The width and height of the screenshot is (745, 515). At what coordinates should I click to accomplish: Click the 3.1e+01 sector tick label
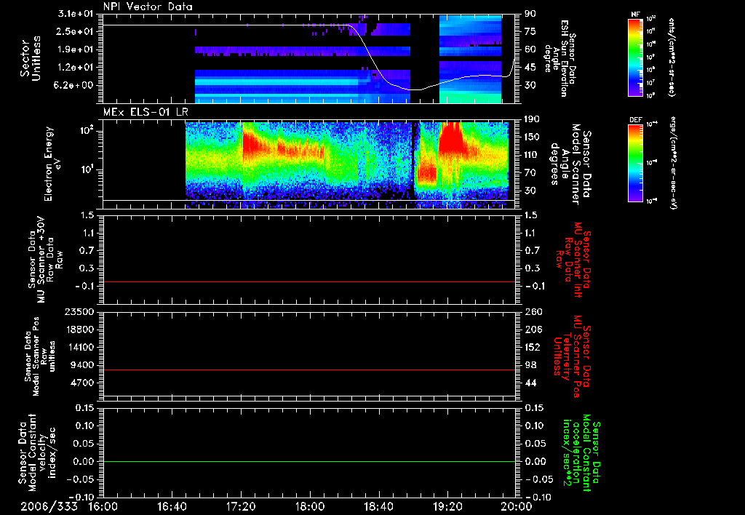click(77, 14)
